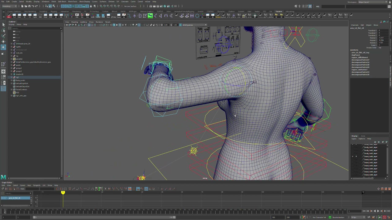Click the LRA shelf button
This screenshot has height=220, width=392.
coord(77,16)
